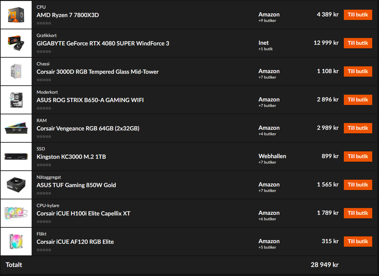Viewport: 379px width, 276px height.
Task: Open the AMD Ryzen 7 7800X3D product image
Action: (16, 15)
